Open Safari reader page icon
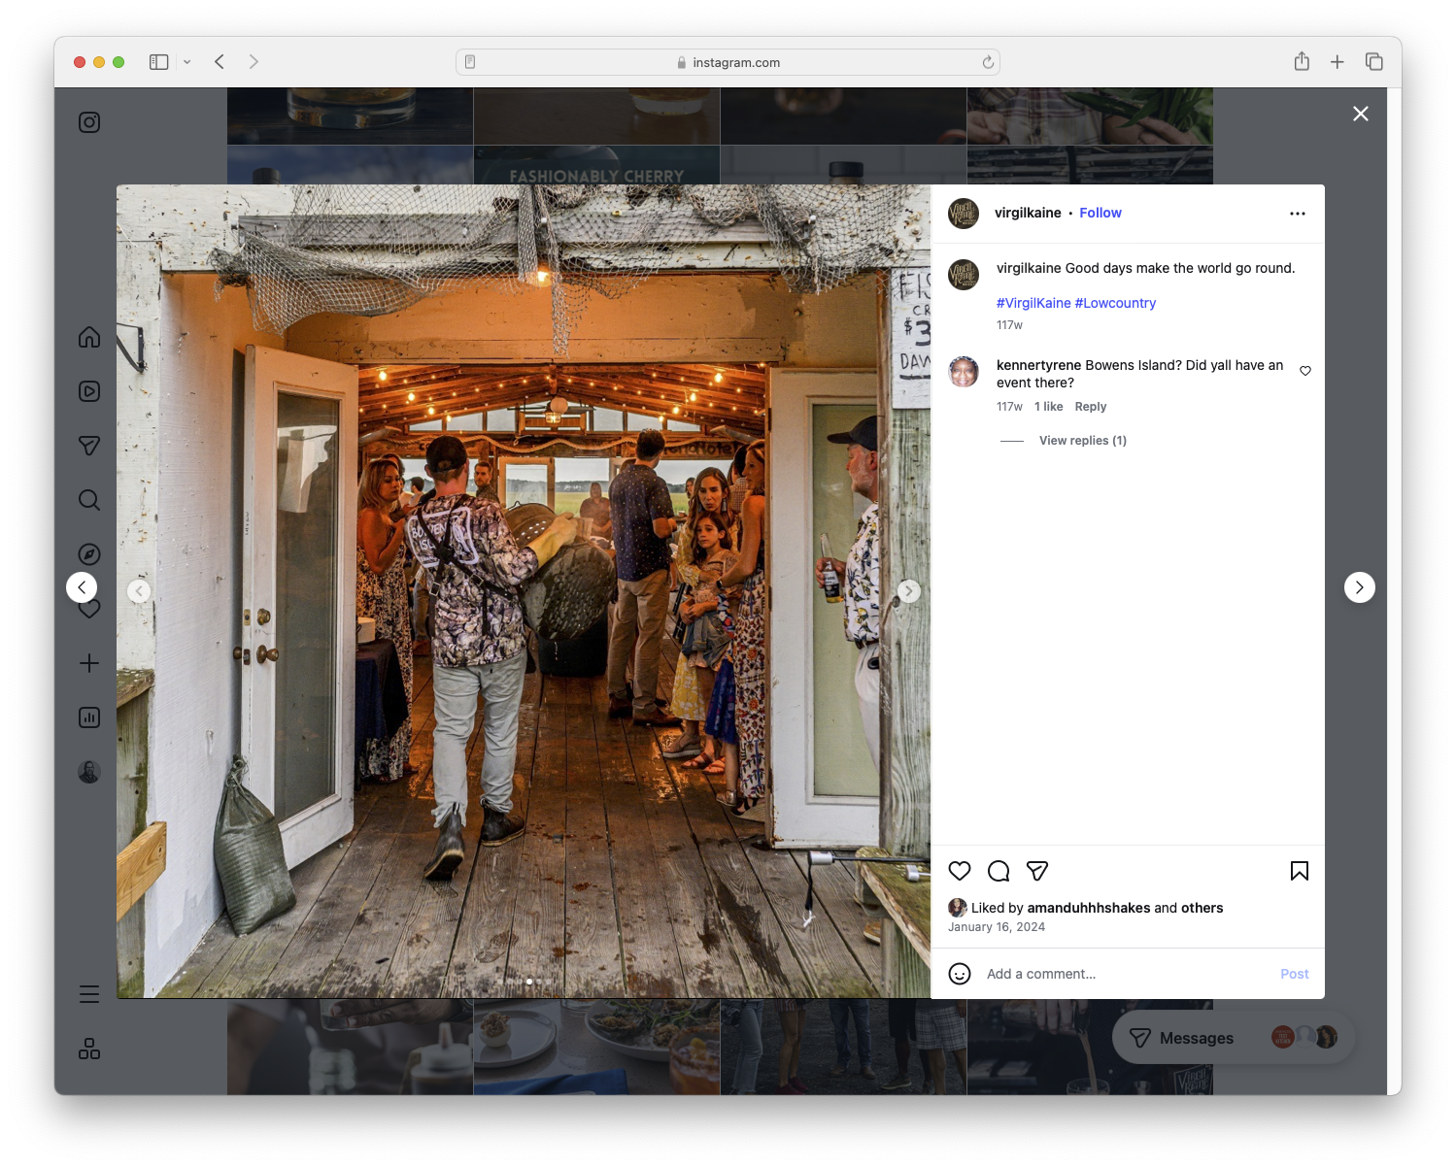This screenshot has height=1167, width=1456. click(x=470, y=62)
